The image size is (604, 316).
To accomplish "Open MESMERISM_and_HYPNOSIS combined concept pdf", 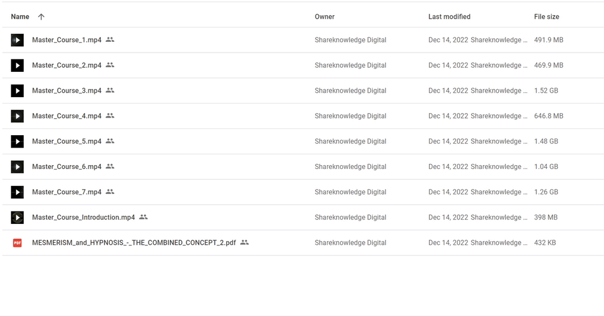I will (x=134, y=243).
